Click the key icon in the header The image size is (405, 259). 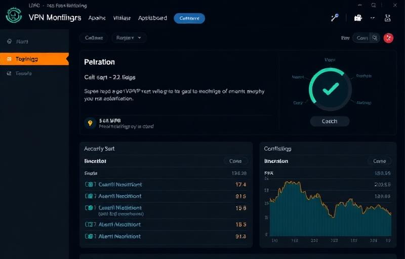(334, 18)
